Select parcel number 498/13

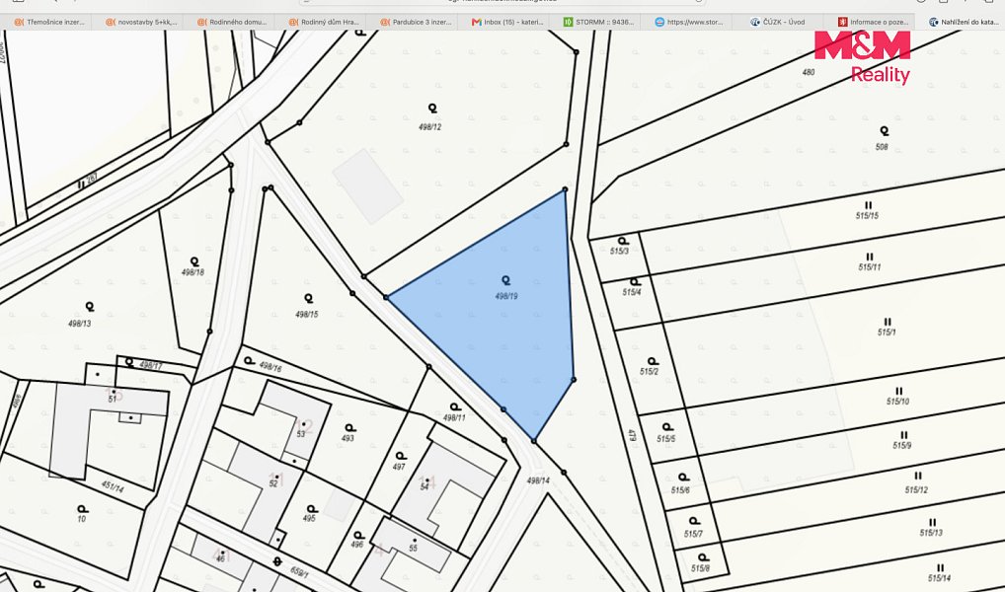80,324
